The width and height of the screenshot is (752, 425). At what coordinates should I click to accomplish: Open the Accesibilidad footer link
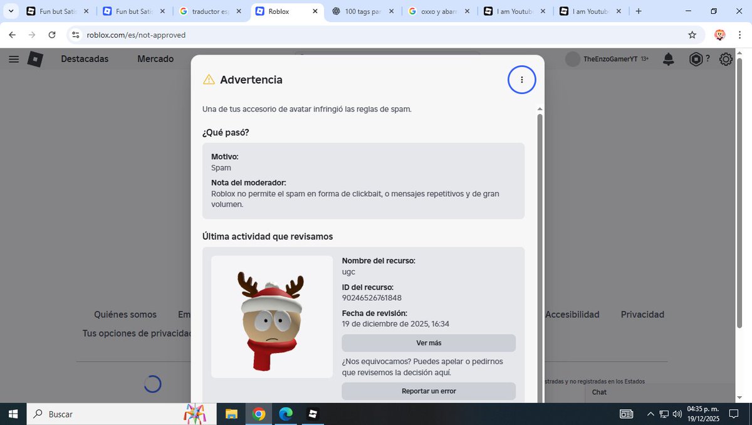click(x=572, y=315)
